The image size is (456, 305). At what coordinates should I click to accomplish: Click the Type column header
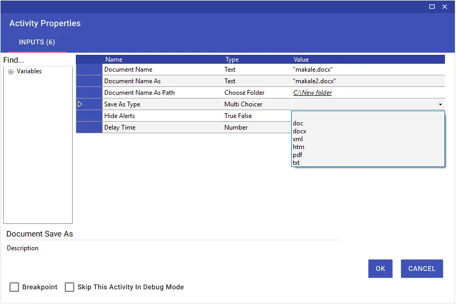[232, 60]
